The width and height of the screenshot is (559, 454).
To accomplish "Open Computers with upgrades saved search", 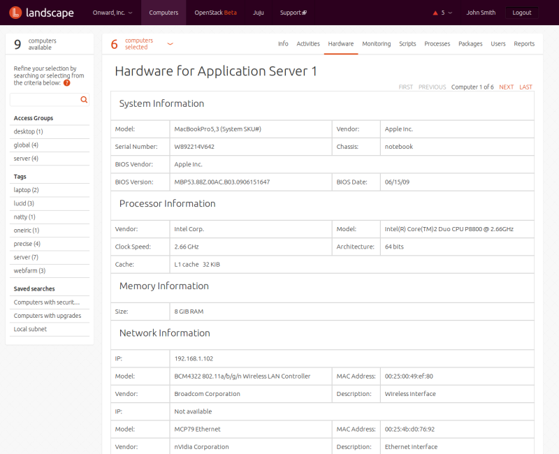I will pyautogui.click(x=47, y=316).
